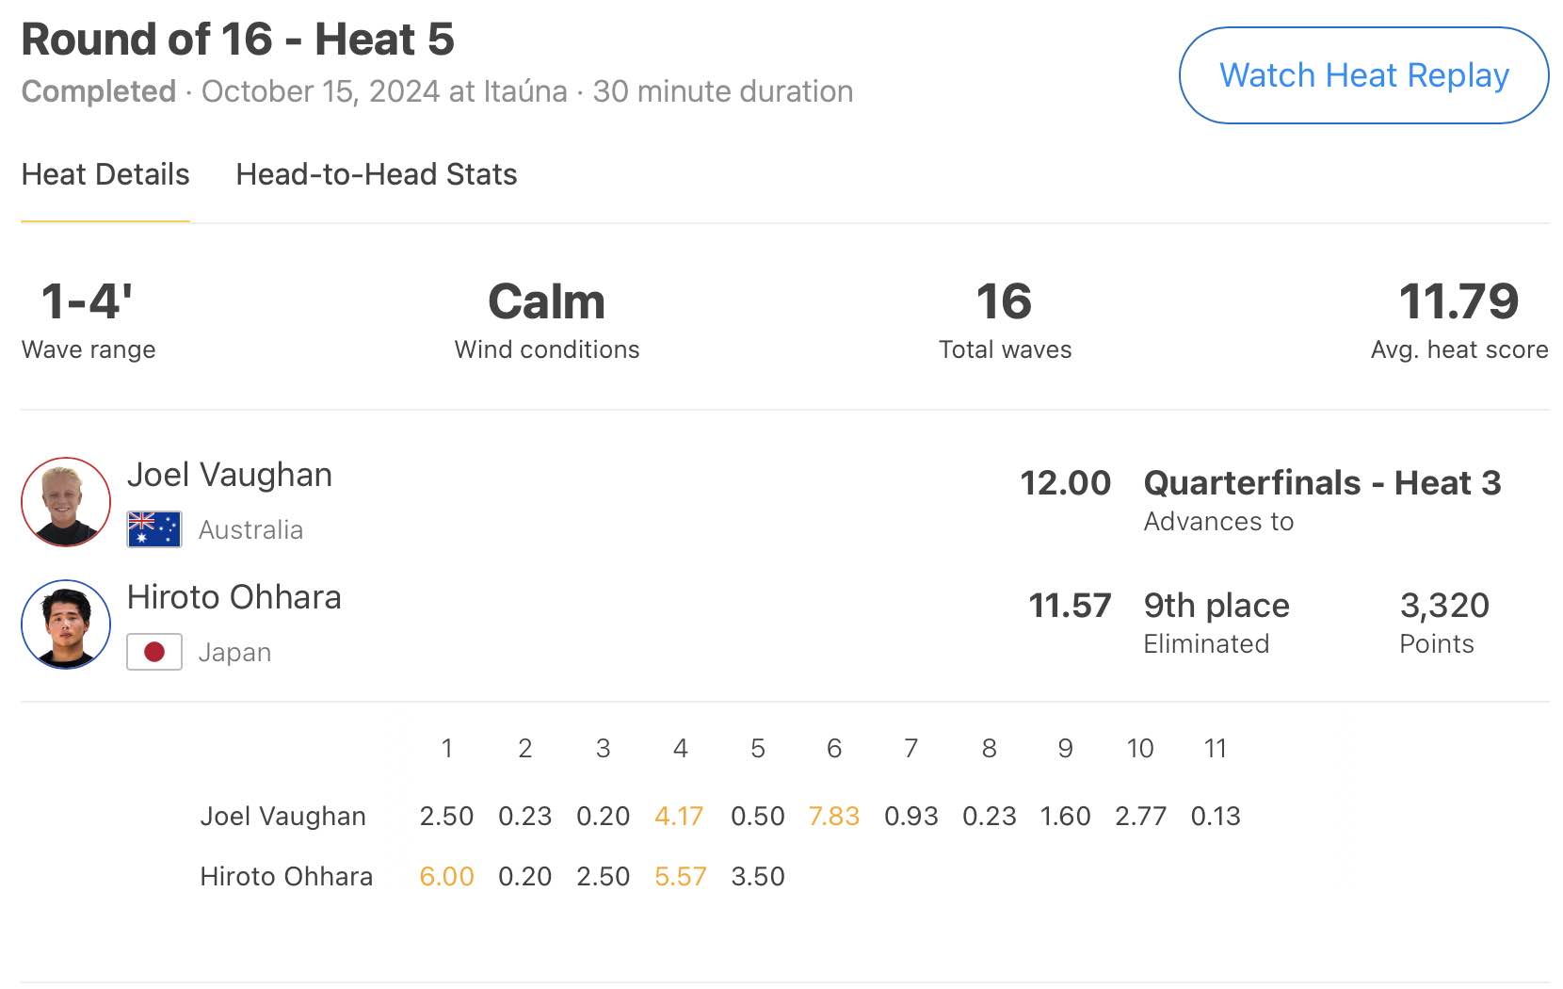The height and width of the screenshot is (989, 1563).
Task: Open Hiroto Ohhara's athlete name link
Action: point(234,597)
